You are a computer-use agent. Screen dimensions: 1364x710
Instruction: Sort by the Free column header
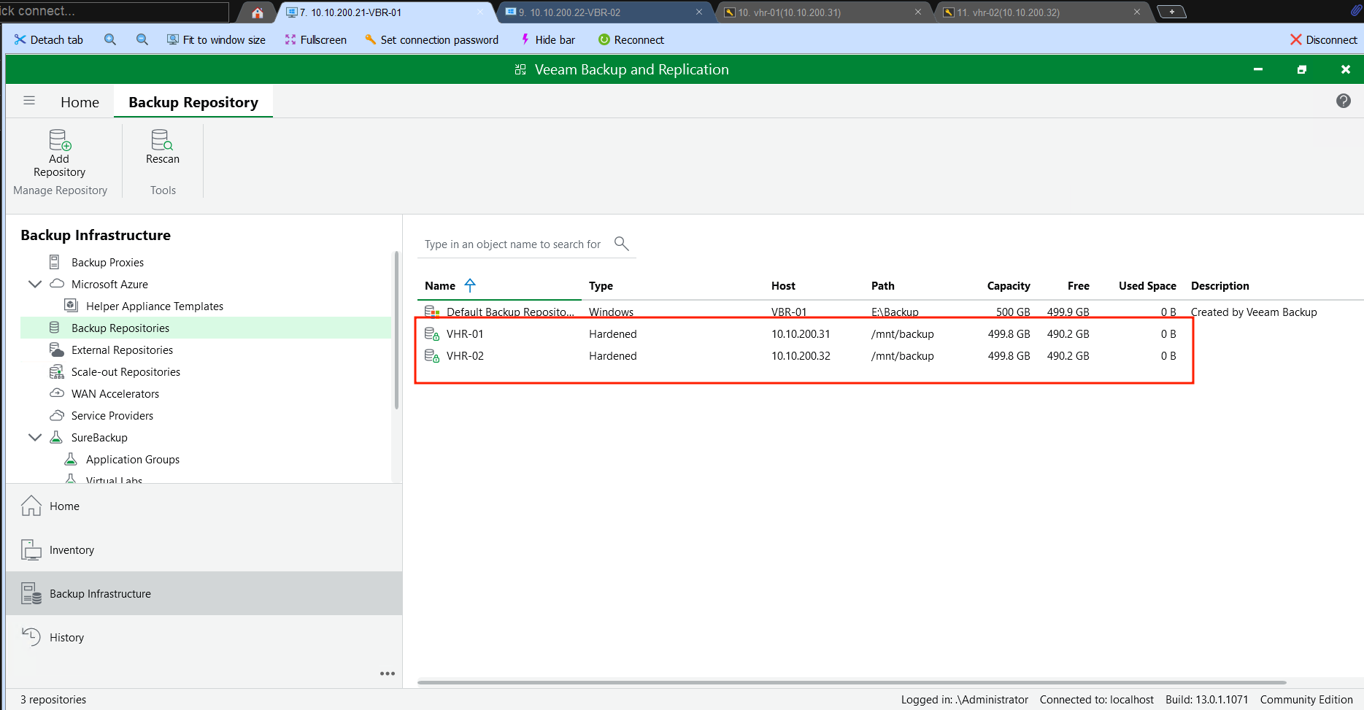pyautogui.click(x=1078, y=286)
